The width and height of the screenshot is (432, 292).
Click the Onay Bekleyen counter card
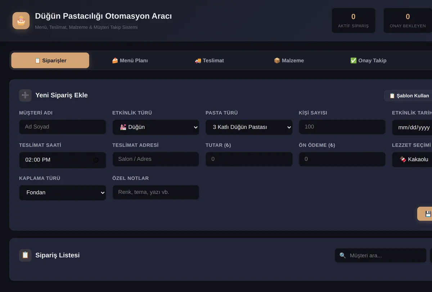(x=408, y=21)
